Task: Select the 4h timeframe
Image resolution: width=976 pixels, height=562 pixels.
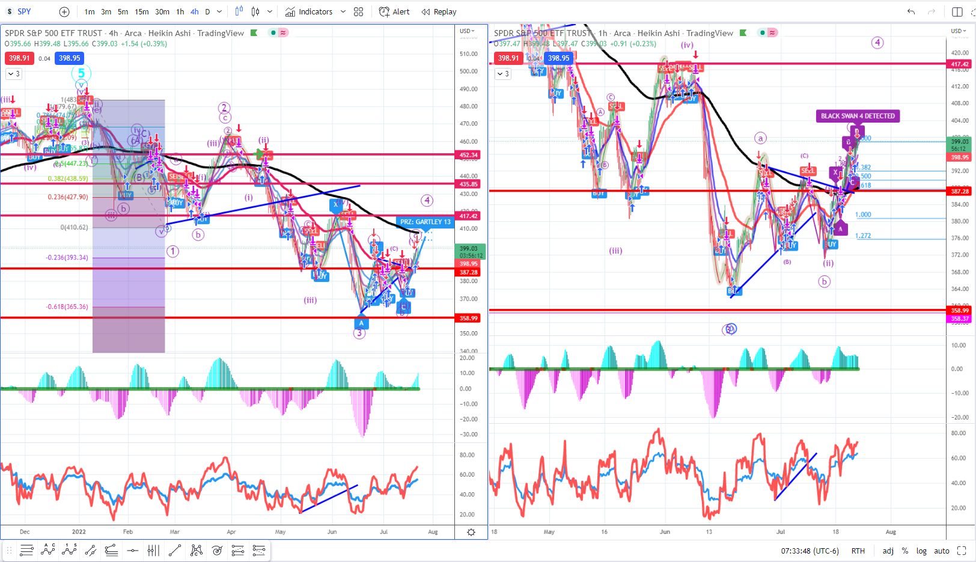Action: tap(195, 12)
